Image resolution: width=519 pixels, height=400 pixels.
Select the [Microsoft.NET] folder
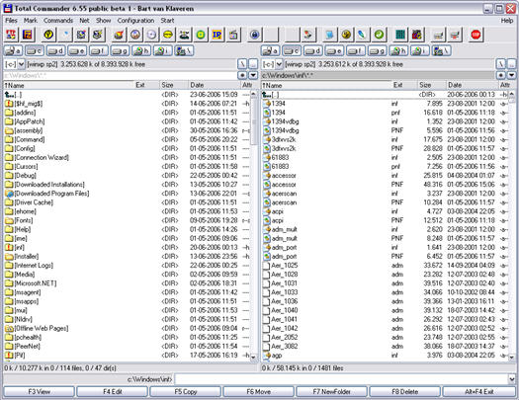point(128,283)
